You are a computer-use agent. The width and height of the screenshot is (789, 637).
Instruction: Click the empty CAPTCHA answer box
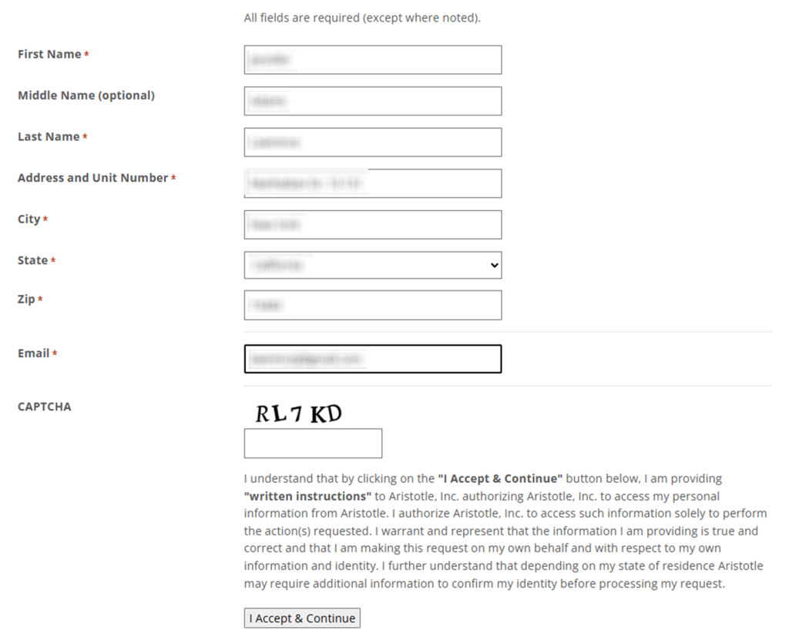[313, 444]
